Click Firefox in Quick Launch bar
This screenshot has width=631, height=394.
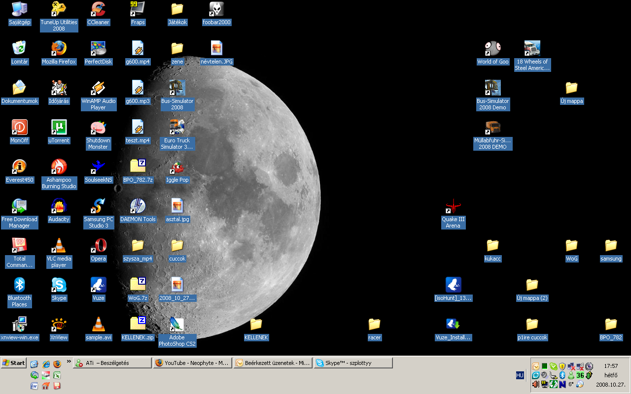point(57,364)
